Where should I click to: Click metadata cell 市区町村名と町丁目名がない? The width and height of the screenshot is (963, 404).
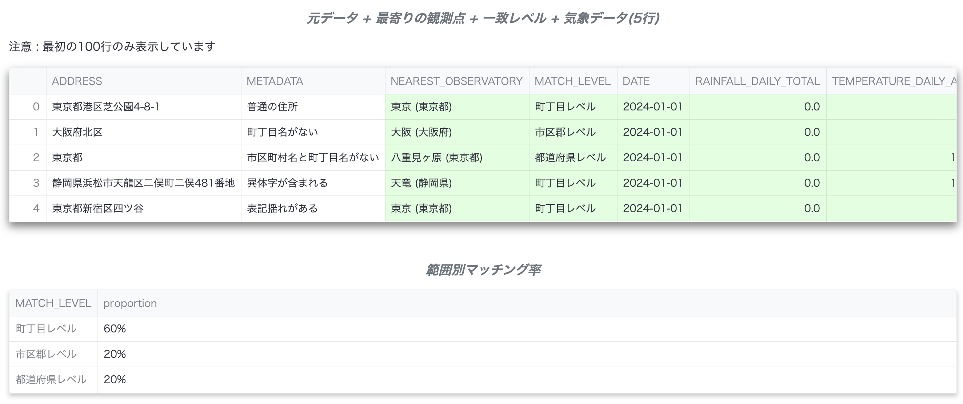tap(313, 158)
